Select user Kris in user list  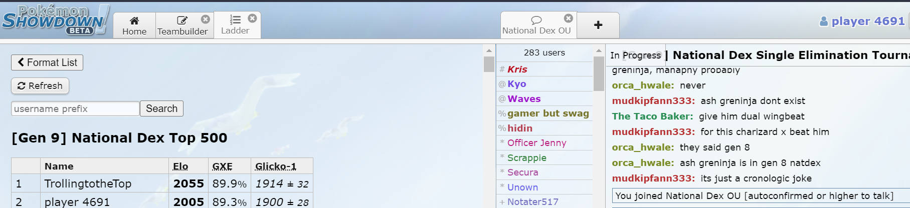pos(517,69)
